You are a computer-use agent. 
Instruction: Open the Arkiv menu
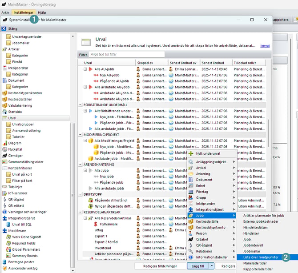(5, 12)
